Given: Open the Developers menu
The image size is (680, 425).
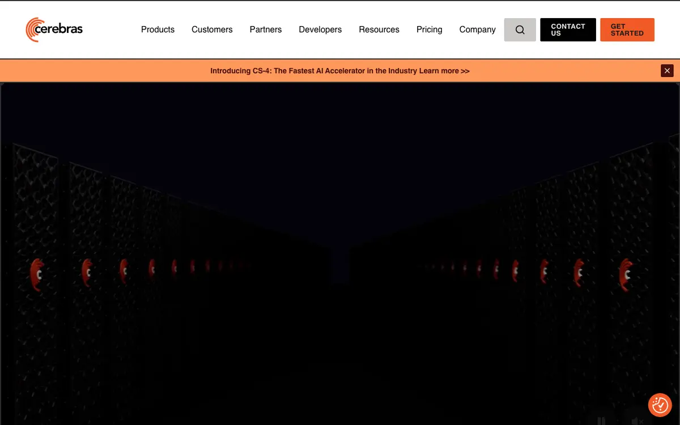Looking at the screenshot, I should (x=320, y=29).
